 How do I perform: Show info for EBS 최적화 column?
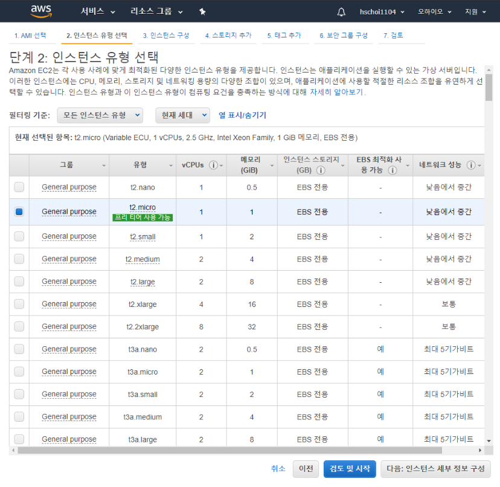[393, 170]
